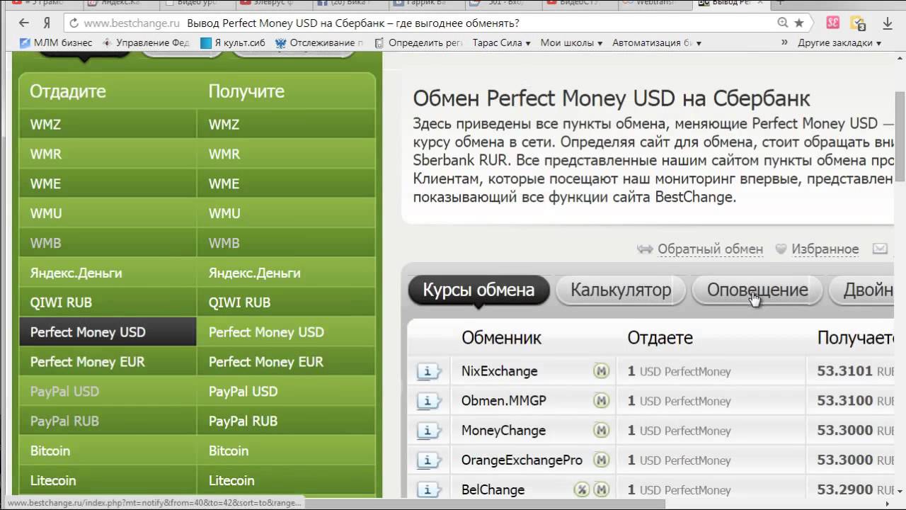Select WMU in the Получите column
906x510 pixels.
[286, 214]
